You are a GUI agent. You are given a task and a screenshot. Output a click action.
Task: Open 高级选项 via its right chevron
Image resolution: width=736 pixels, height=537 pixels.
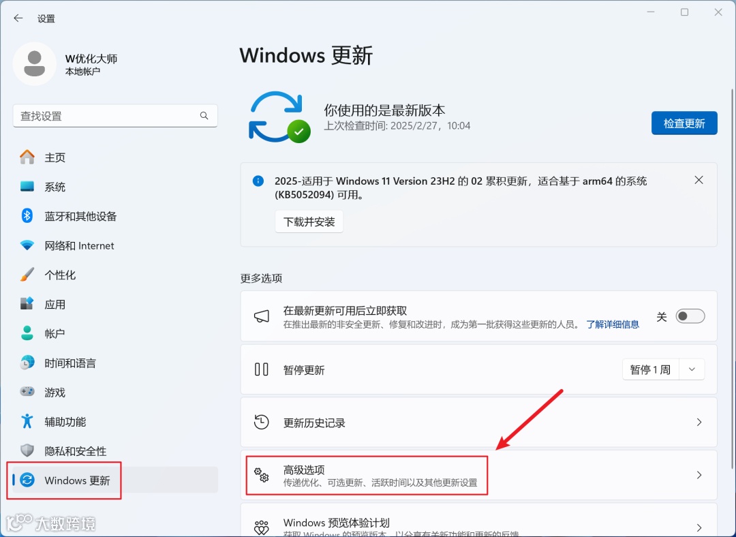point(699,474)
